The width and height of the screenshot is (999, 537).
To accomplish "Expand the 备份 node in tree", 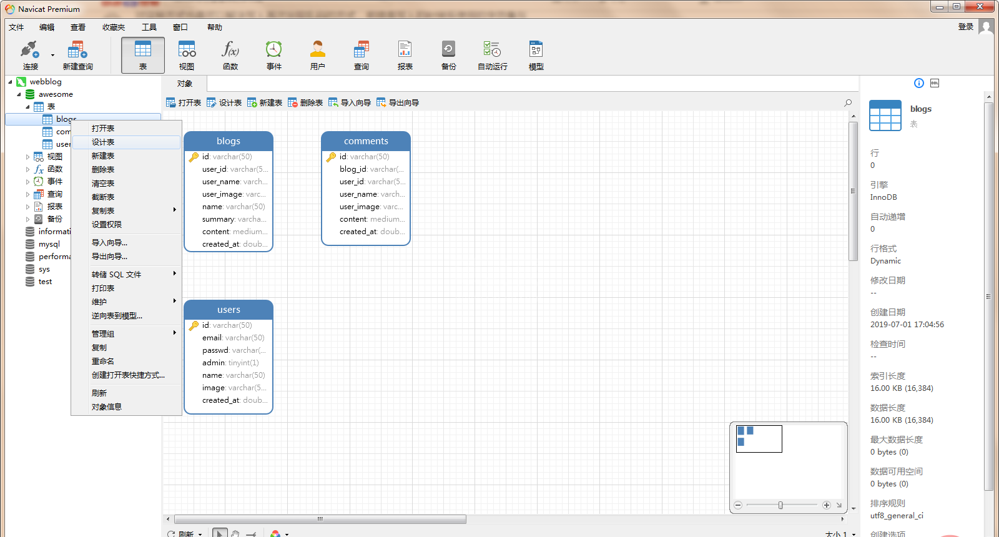I will tap(27, 219).
